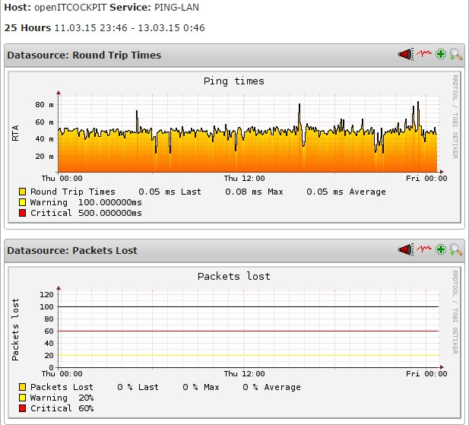Click the 'Warning 100.000000ms' legend text
Image resolution: width=469 pixels, height=425 pixels.
(86, 202)
